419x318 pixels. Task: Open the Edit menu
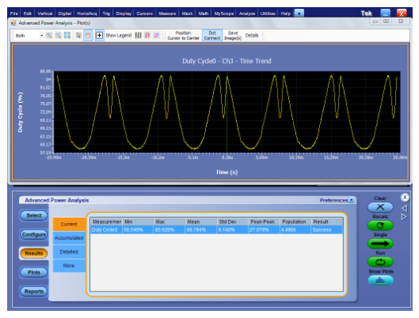pos(27,14)
